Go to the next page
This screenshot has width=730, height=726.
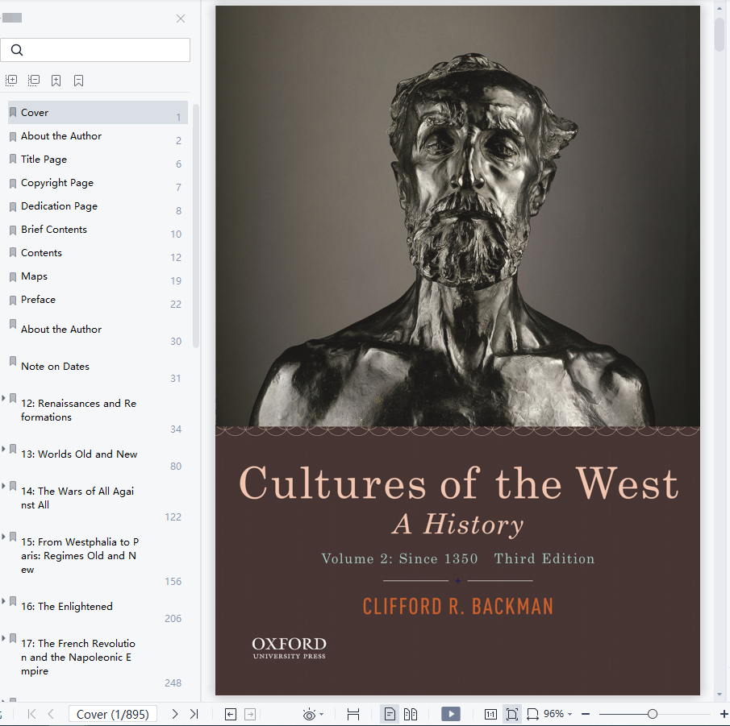[174, 714]
